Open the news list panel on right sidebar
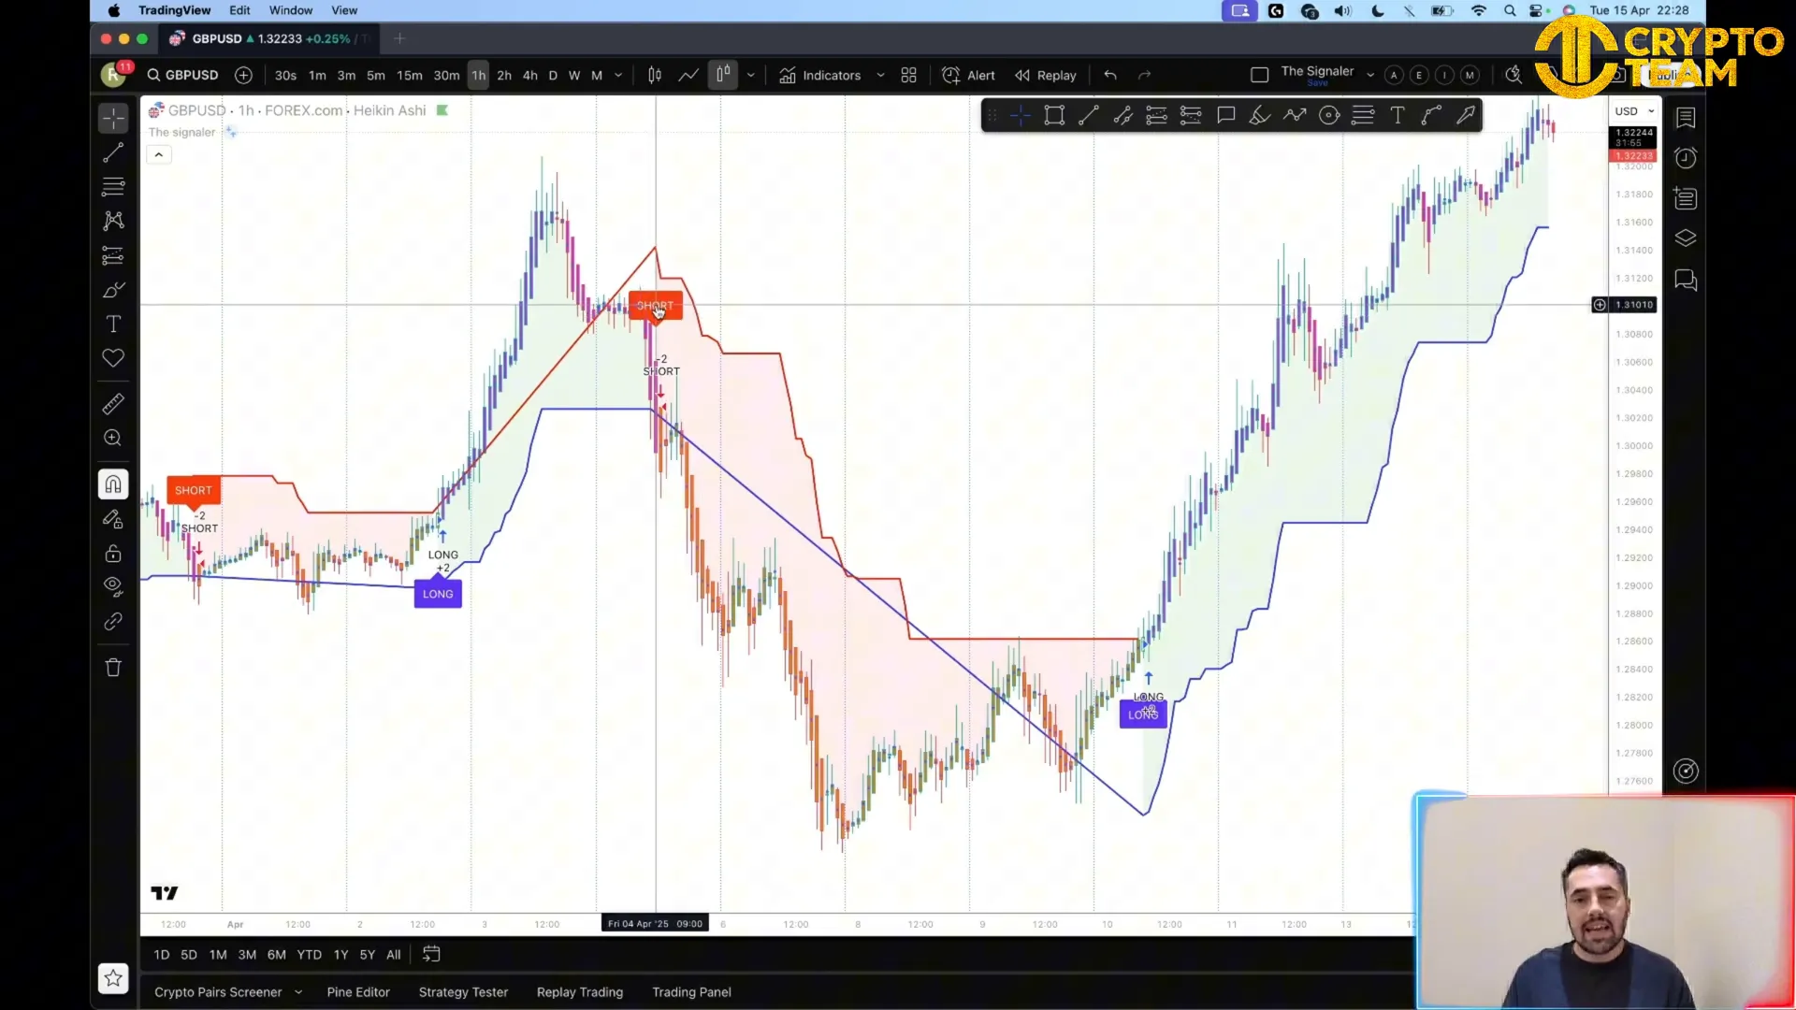Screen dimensions: 1796x1010 point(1686,198)
